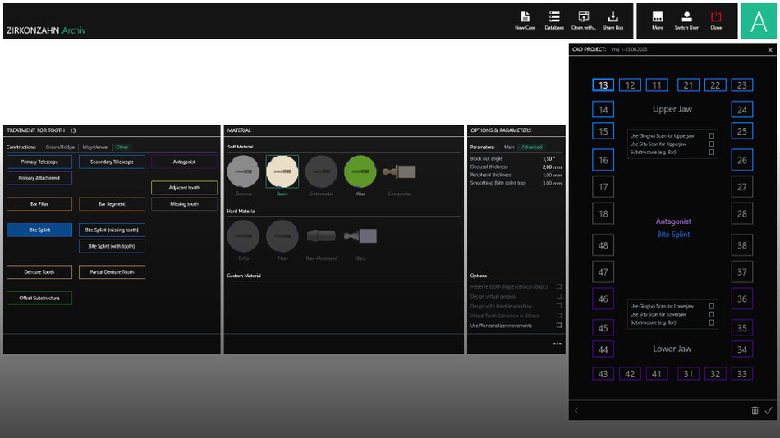Switch to the Other constructions tab
This screenshot has width=780, height=438.
(x=122, y=147)
